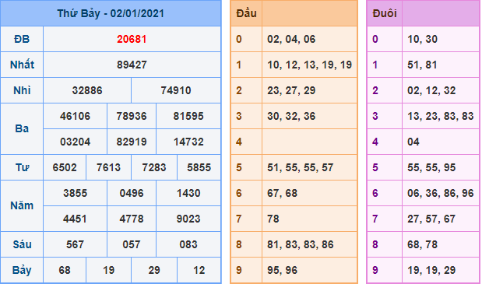This screenshot has height=284, width=482.
Task: Select Đuôi values "02, 12, 32"
Action: 431,90
